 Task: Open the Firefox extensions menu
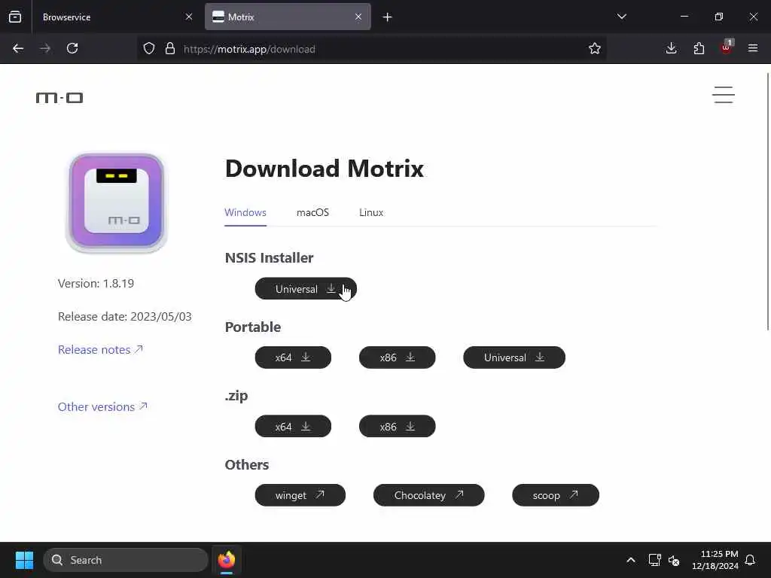tap(699, 48)
